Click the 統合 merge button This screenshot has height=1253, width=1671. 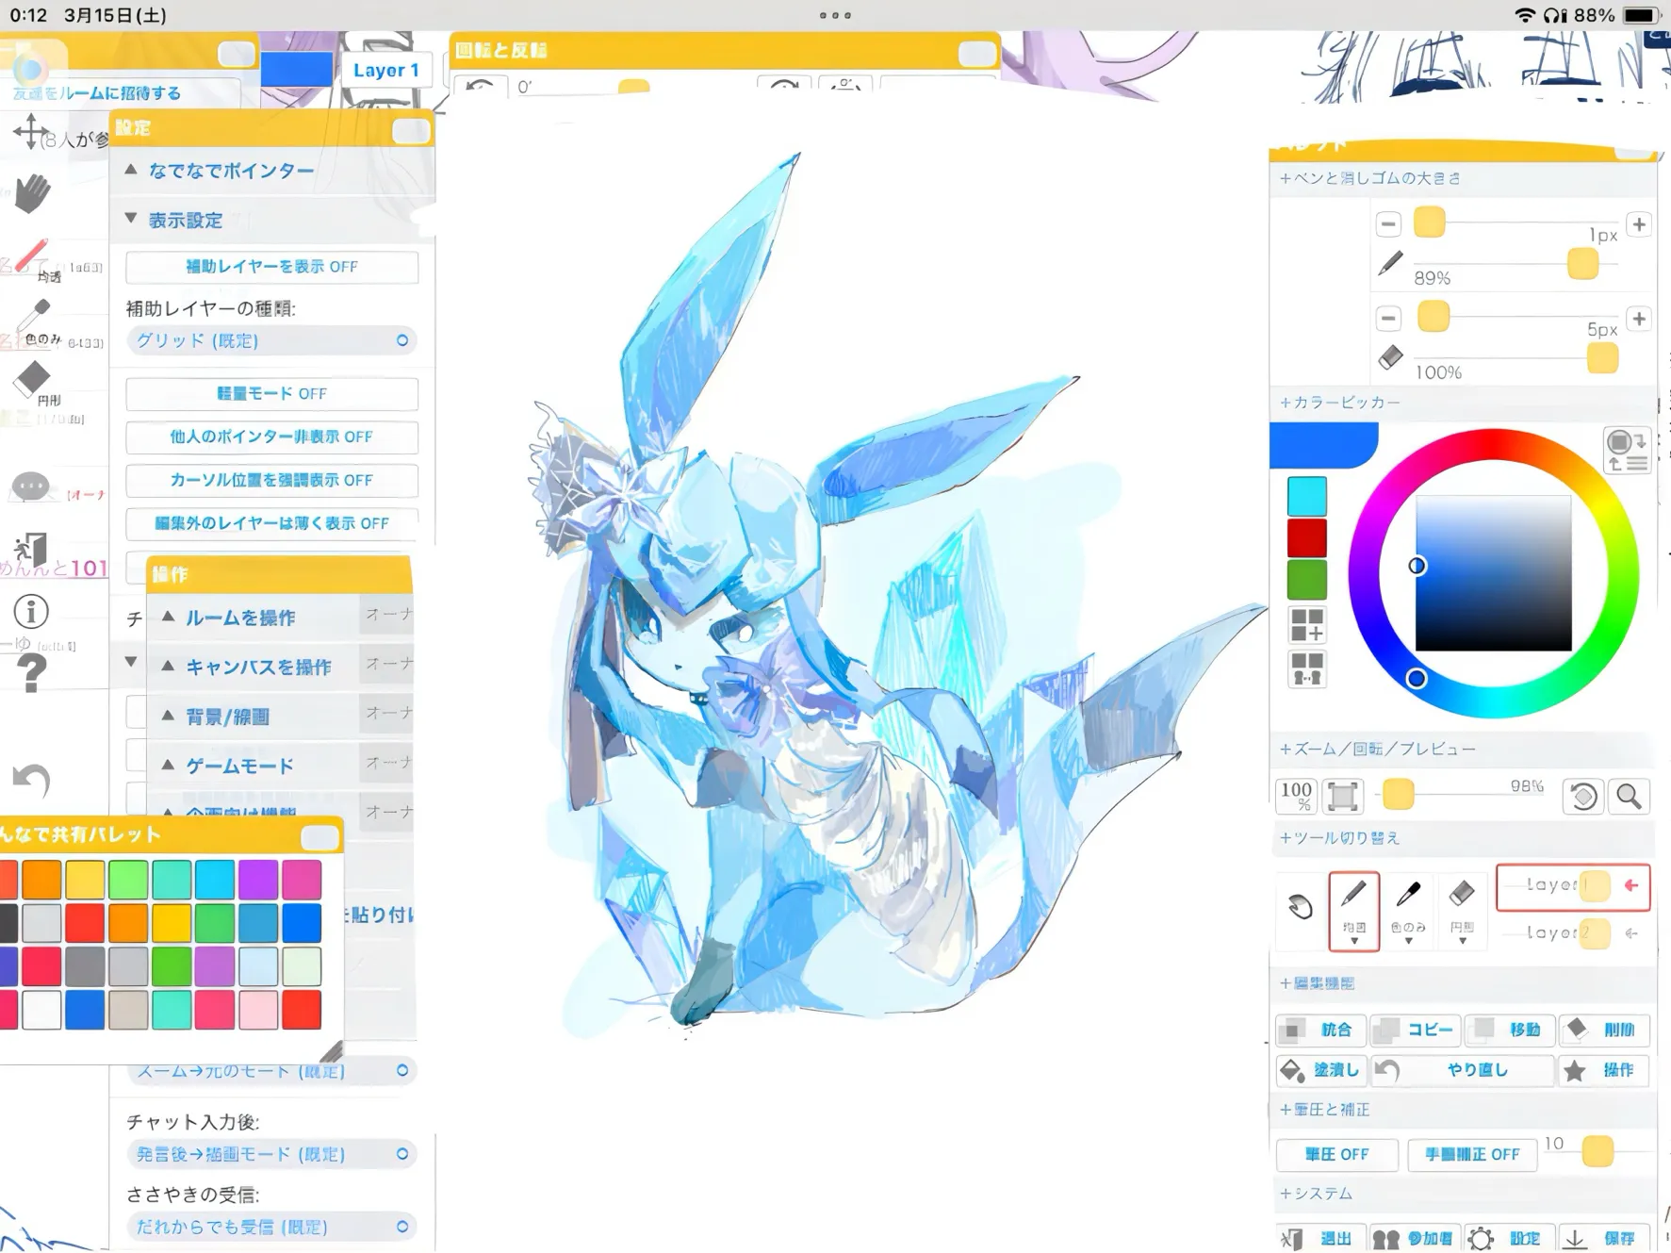tap(1321, 1030)
